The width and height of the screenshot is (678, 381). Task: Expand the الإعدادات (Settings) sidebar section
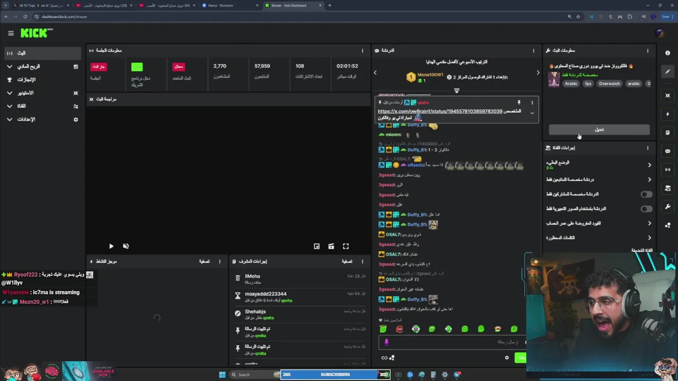click(42, 119)
